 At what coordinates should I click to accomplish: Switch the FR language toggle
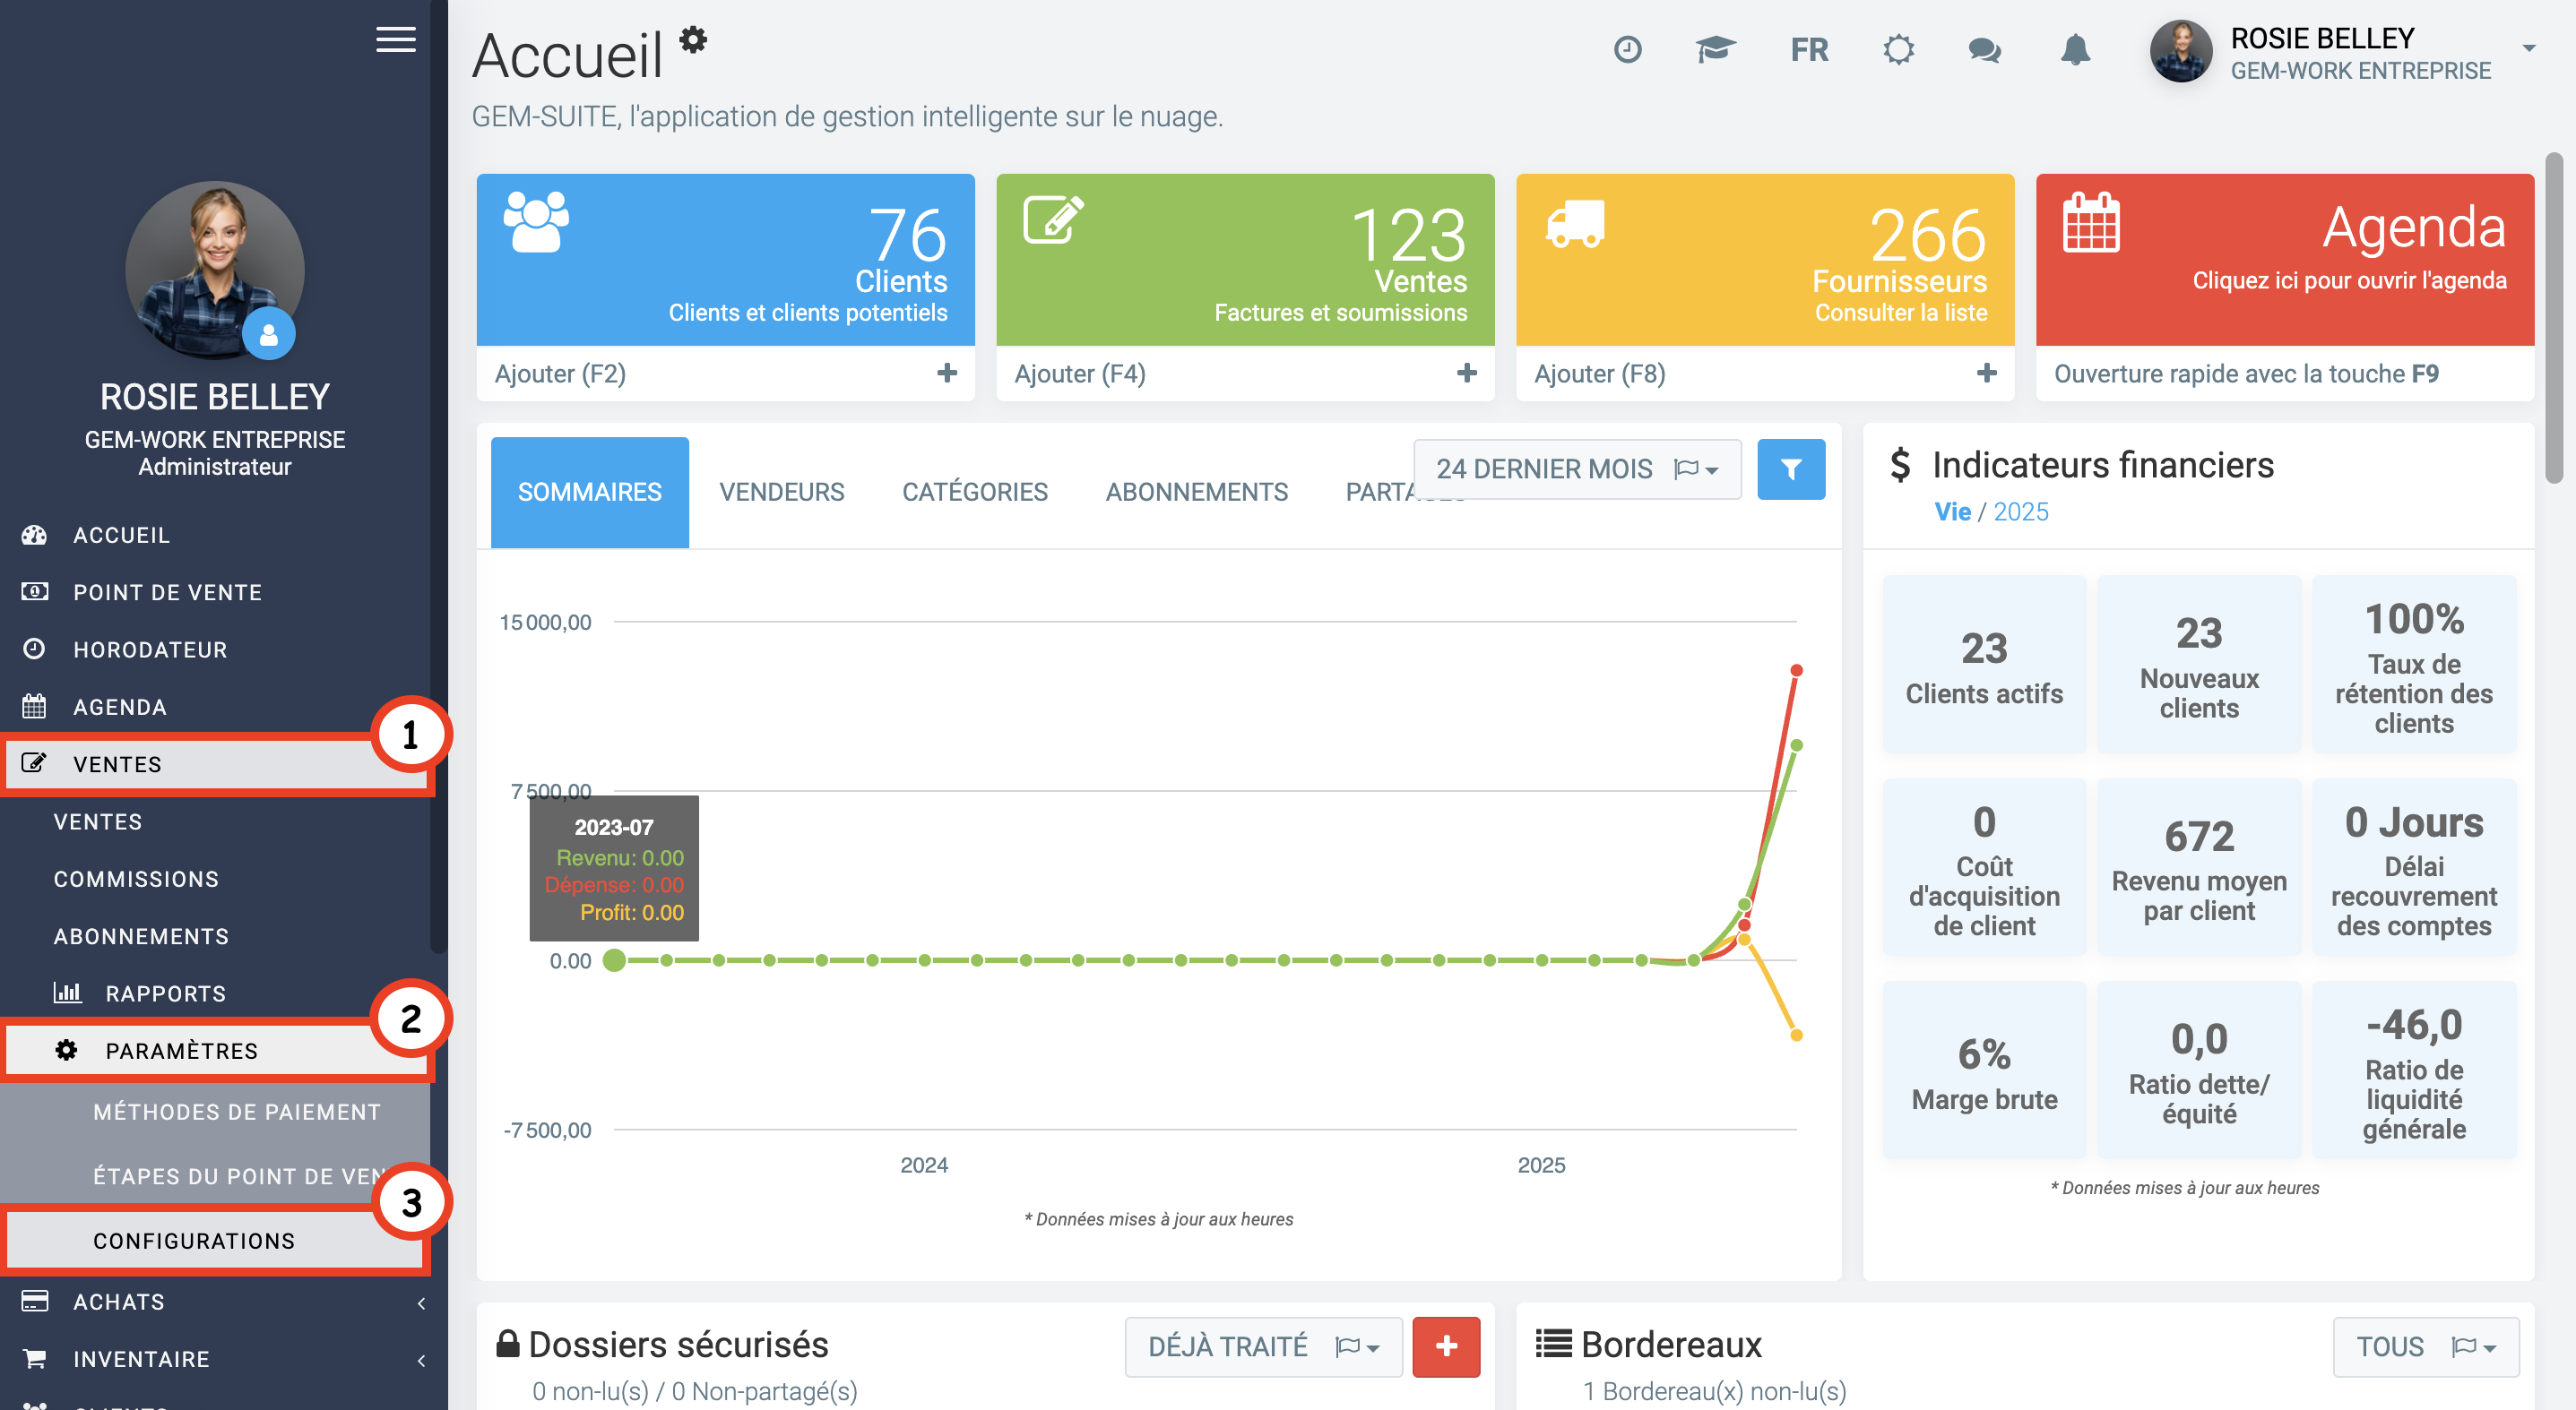point(1808,49)
